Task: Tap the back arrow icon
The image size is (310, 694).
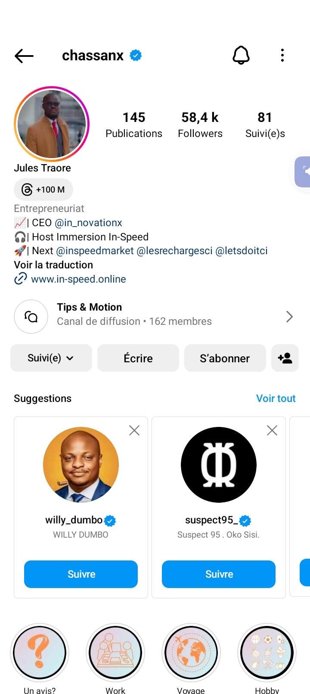Action: (x=24, y=56)
